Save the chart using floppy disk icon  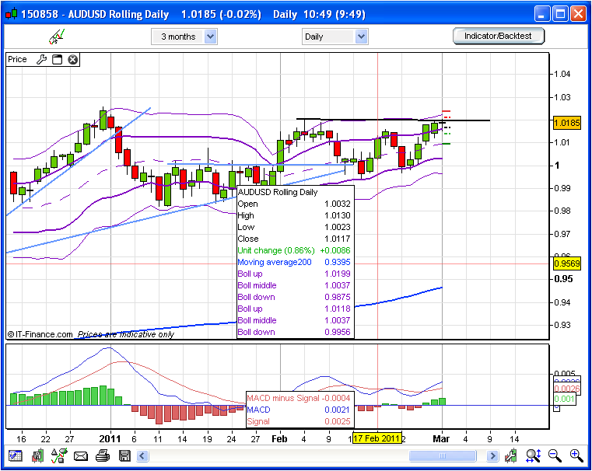coord(124,456)
